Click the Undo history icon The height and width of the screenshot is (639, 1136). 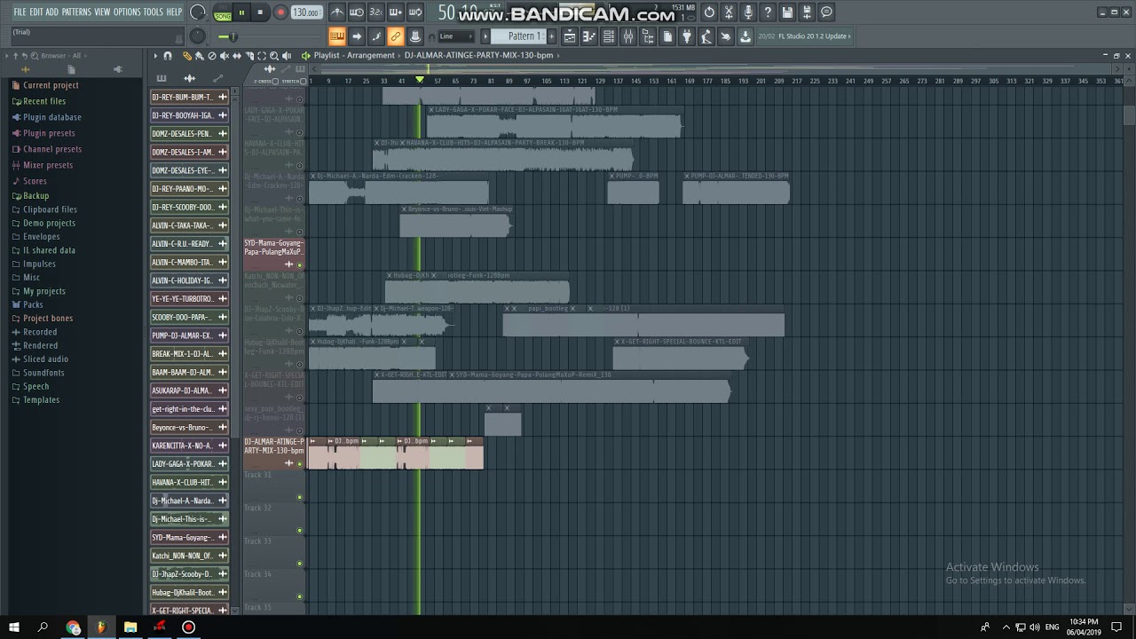point(709,12)
